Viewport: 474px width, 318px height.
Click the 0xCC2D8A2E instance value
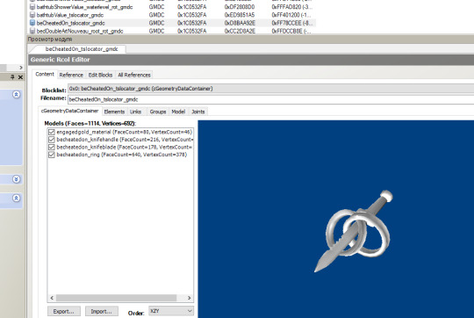(240, 31)
